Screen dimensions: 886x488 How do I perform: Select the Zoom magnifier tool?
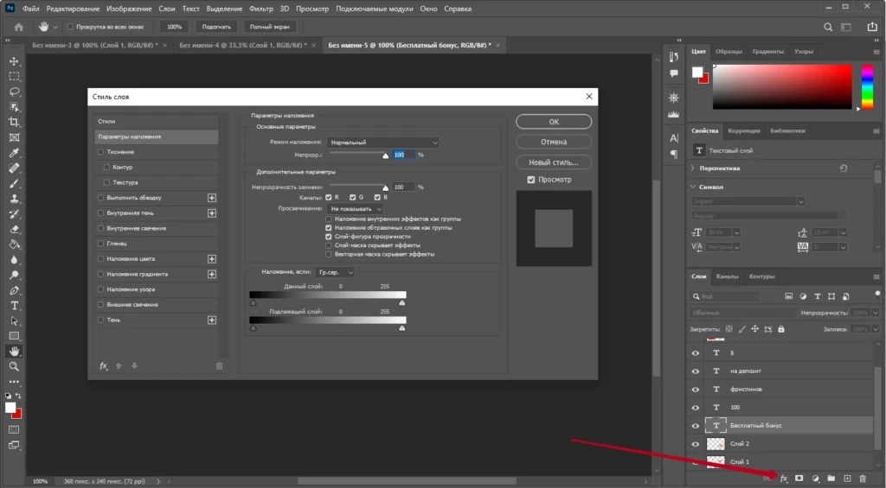click(14, 367)
